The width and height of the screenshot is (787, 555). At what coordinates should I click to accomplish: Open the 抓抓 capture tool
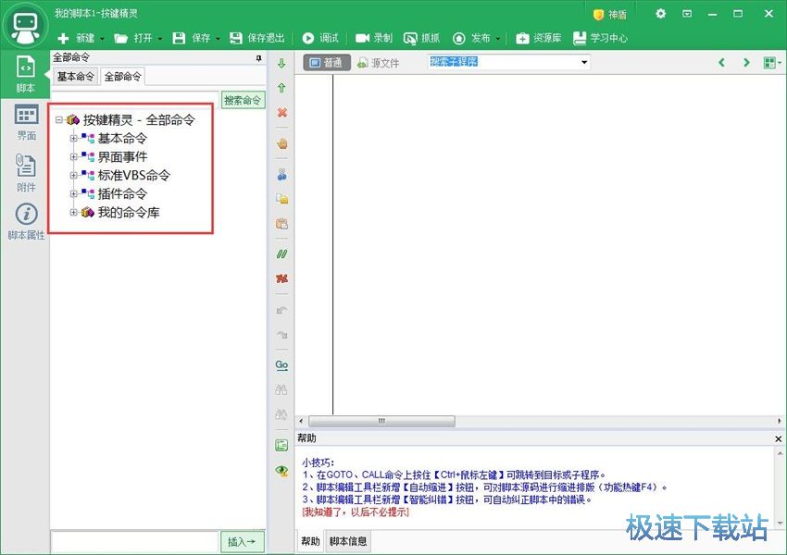coord(421,38)
